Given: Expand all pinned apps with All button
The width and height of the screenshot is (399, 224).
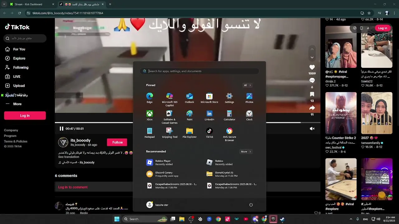Looking at the screenshot, I should [x=247, y=85].
